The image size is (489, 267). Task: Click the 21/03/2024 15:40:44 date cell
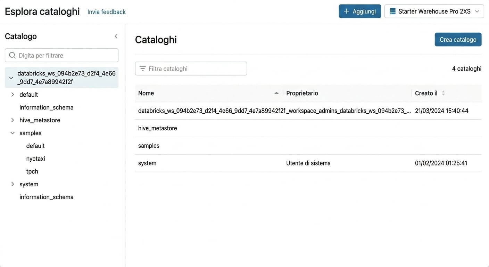pyautogui.click(x=442, y=111)
